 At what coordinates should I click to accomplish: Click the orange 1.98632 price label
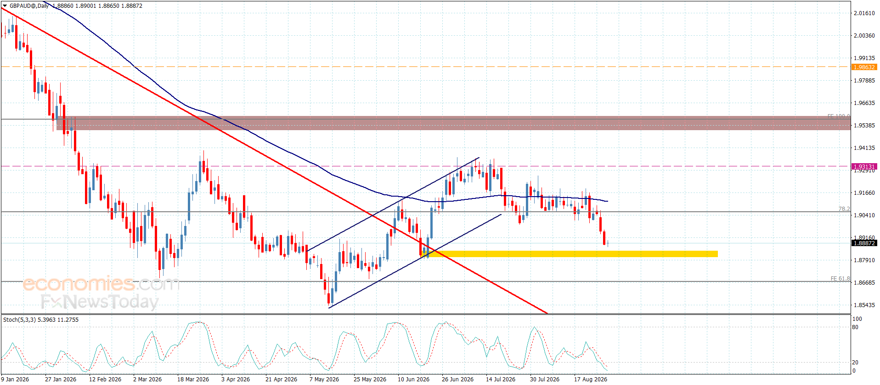864,67
